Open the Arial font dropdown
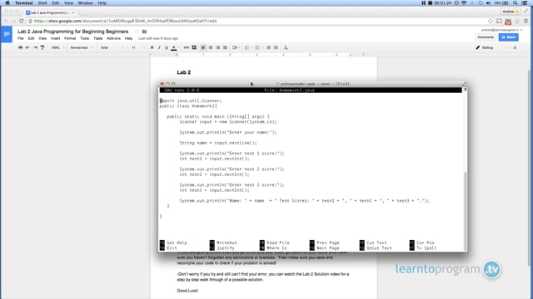Image resolution: width=533 pixels, height=299 pixels. coord(112,48)
